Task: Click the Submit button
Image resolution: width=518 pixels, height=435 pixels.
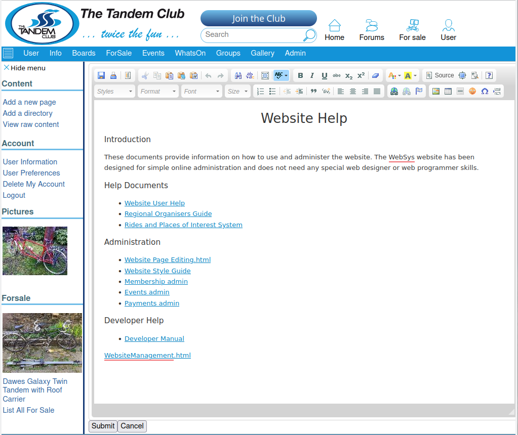Action: coord(103,426)
